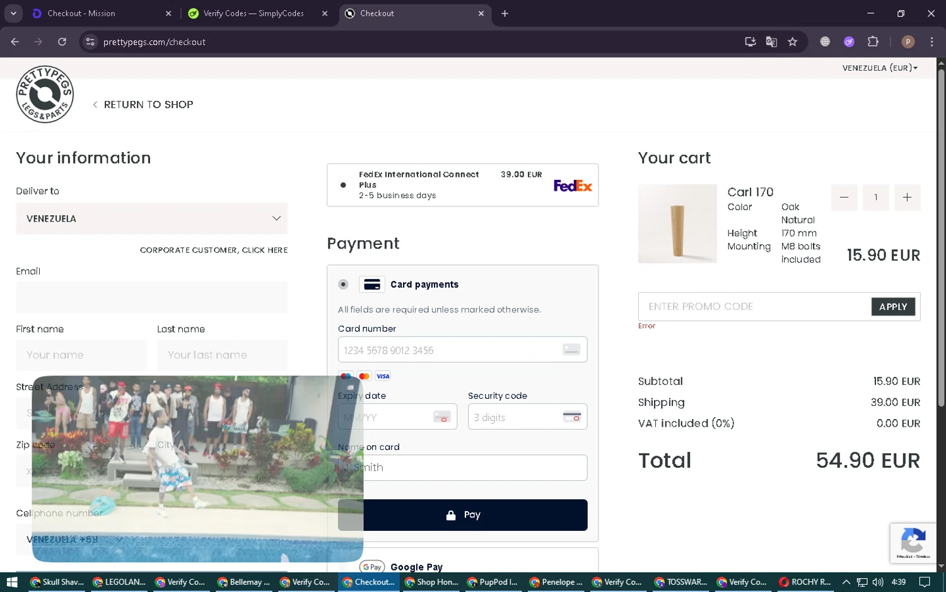Click the volume speaker tray icon
This screenshot has height=592, width=946.
[878, 582]
